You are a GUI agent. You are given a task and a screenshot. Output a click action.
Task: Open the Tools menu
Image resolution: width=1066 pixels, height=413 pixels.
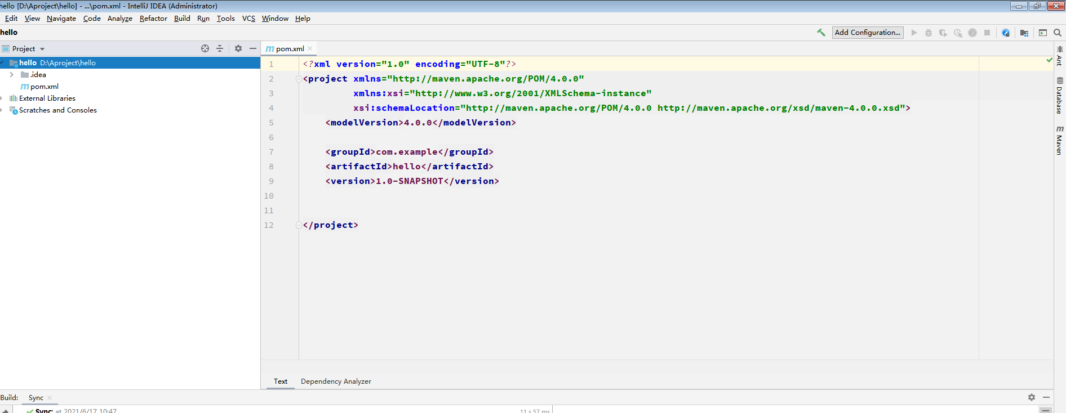tap(226, 18)
